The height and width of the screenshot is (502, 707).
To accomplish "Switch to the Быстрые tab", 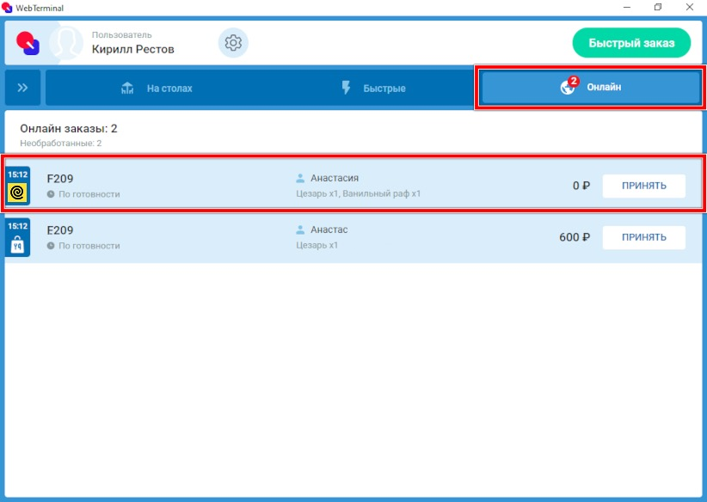I will tap(373, 88).
